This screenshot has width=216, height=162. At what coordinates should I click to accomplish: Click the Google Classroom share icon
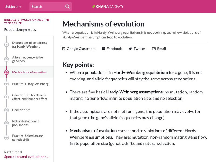click(x=64, y=49)
